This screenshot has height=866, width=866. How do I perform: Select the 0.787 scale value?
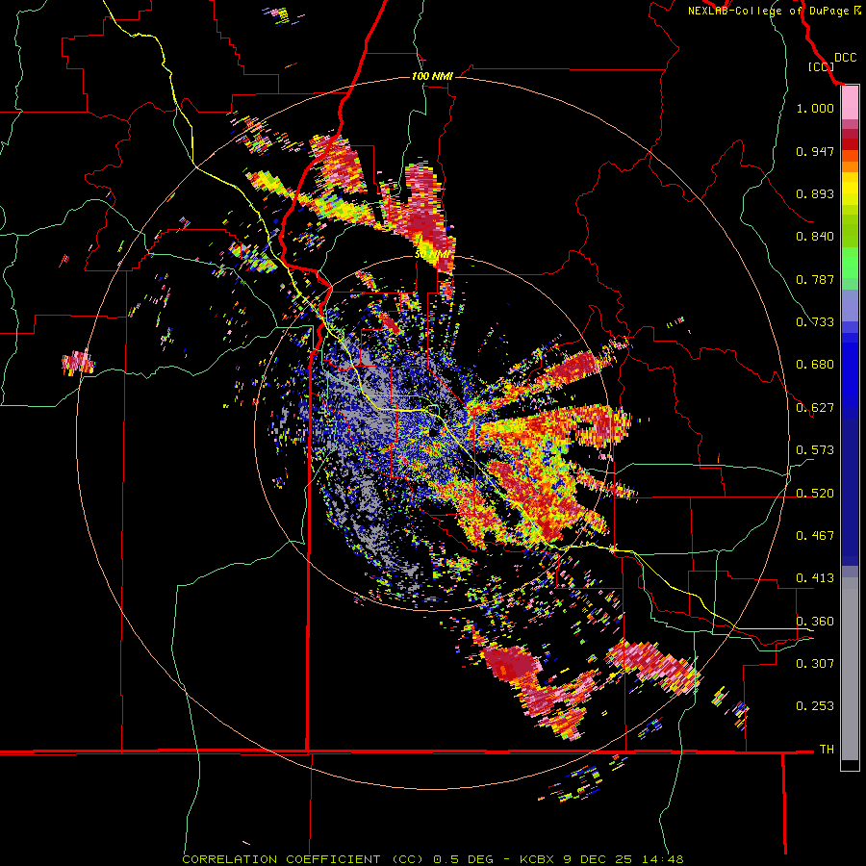(815, 279)
